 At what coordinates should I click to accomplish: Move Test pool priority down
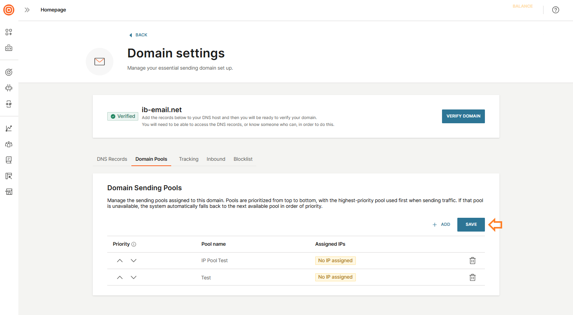tap(134, 277)
